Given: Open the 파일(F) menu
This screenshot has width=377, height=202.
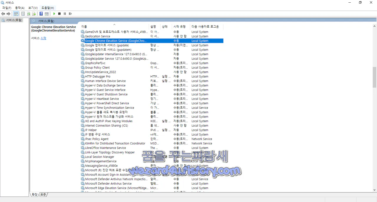Looking at the screenshot, I should pos(7,8).
